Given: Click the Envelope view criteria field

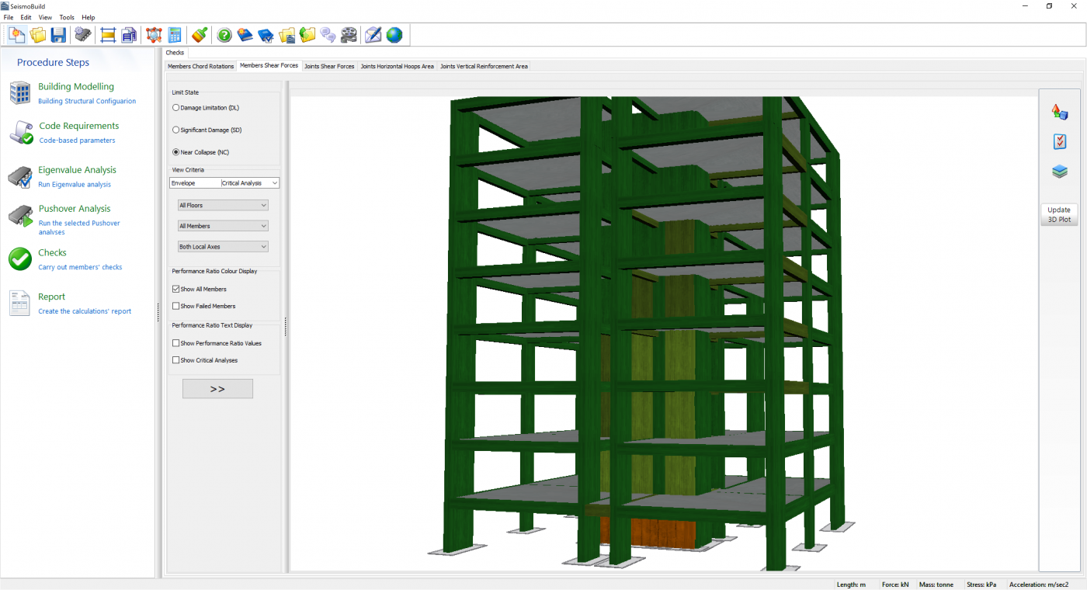Looking at the screenshot, I should click(x=195, y=183).
